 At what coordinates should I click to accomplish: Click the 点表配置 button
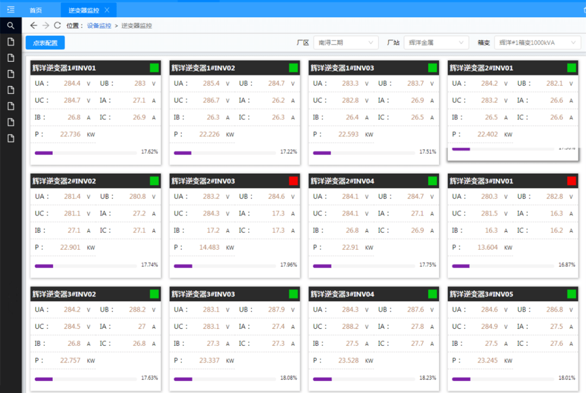point(45,43)
